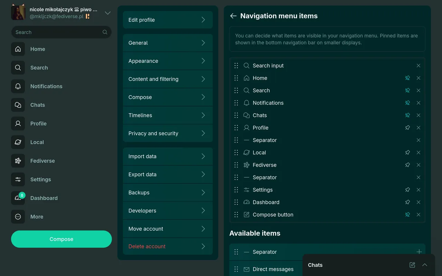Viewport: 442px width, 276px height.
Task: Click the back arrow beside Navigation menu items
Action: 233,16
